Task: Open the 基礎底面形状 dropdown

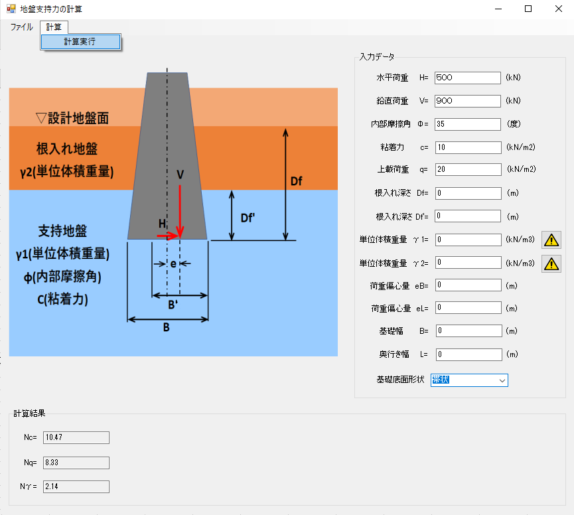Action: pyautogui.click(x=469, y=380)
